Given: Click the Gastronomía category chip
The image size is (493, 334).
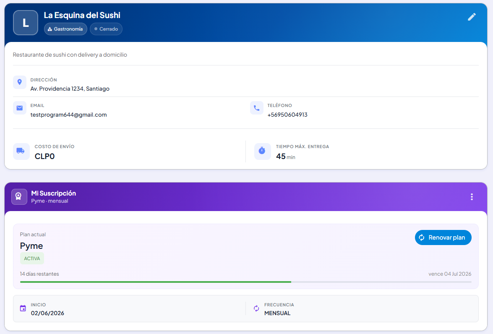Looking at the screenshot, I should pos(65,29).
